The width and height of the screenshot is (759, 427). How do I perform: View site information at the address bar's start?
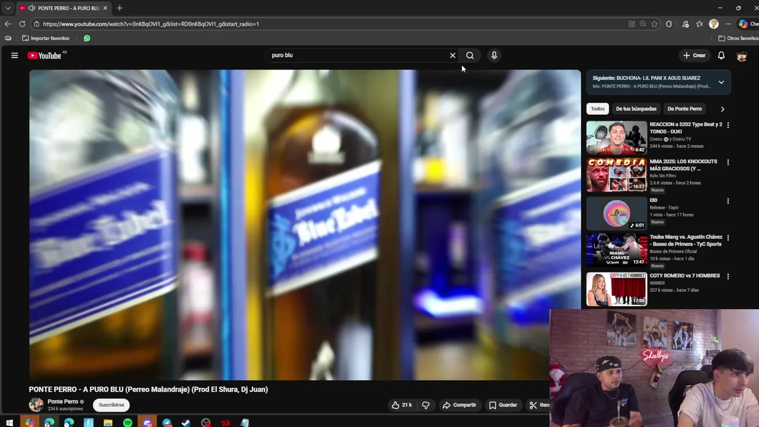click(37, 24)
